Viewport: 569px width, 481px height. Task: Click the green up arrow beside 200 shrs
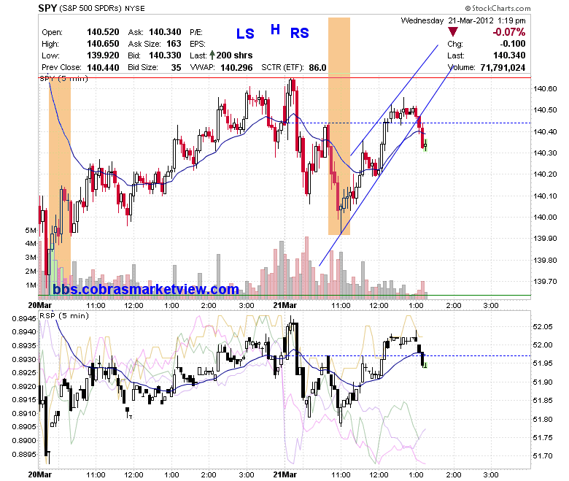point(212,55)
